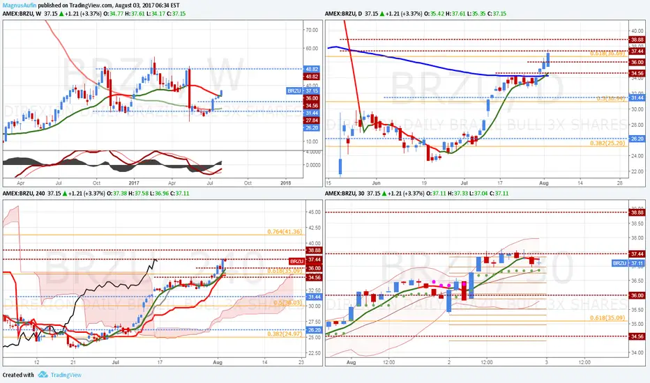650x383 pixels.
Task: Click the 31.44 blue label on daily chart
Action: [x=637, y=97]
